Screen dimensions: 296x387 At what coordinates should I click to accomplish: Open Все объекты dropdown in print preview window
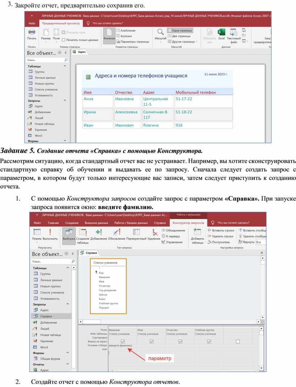tap(60, 53)
